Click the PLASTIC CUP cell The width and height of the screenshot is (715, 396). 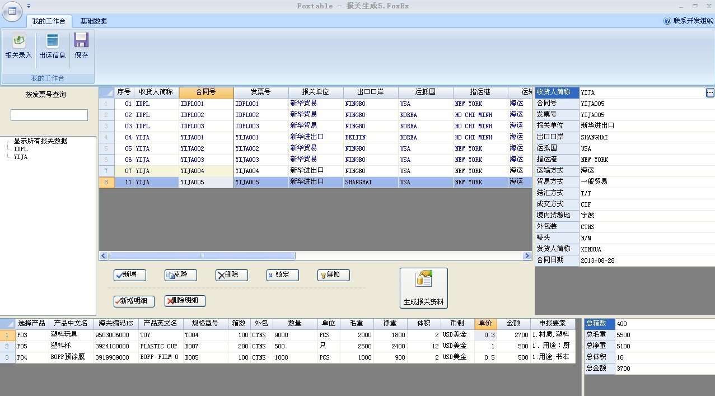click(161, 346)
